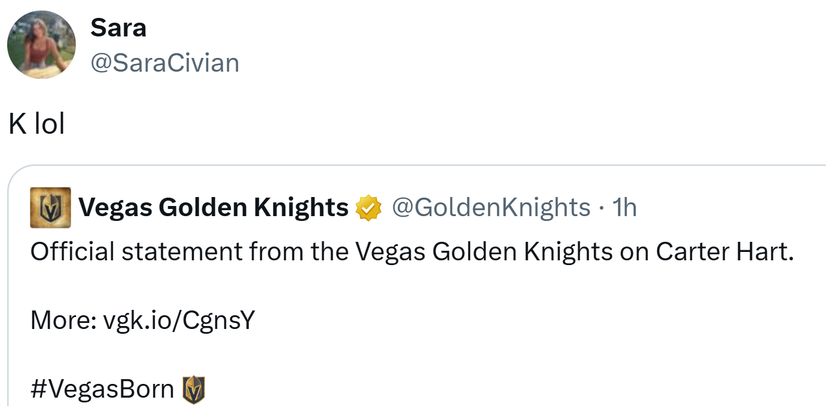
Task: Click the Vegas Golden Knights account name
Action: click(x=214, y=208)
